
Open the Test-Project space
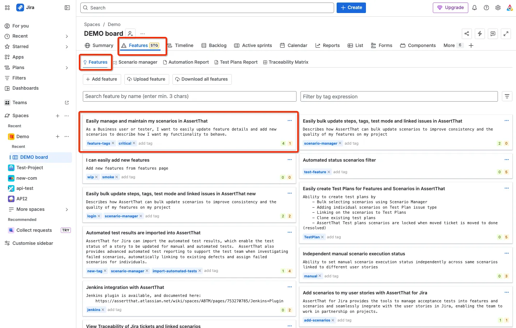[30, 168]
